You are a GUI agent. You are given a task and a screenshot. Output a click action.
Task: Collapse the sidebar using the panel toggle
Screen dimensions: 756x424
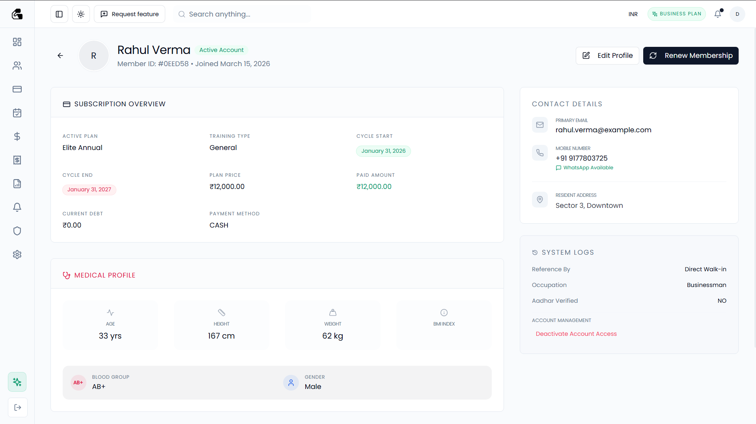(x=59, y=14)
